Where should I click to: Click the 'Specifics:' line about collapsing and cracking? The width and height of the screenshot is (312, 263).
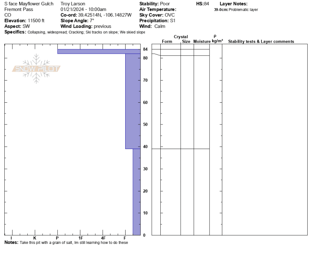(75, 32)
